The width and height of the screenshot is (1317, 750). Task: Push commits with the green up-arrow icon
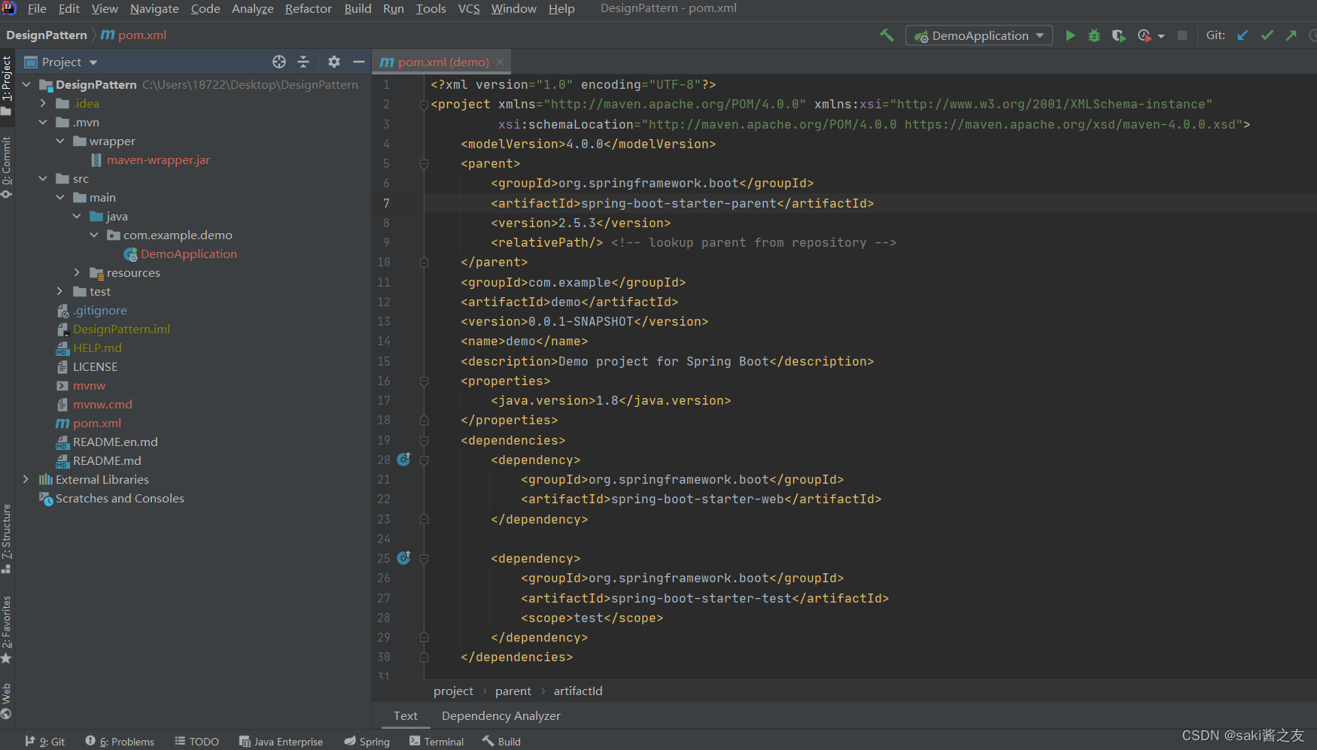coord(1291,35)
